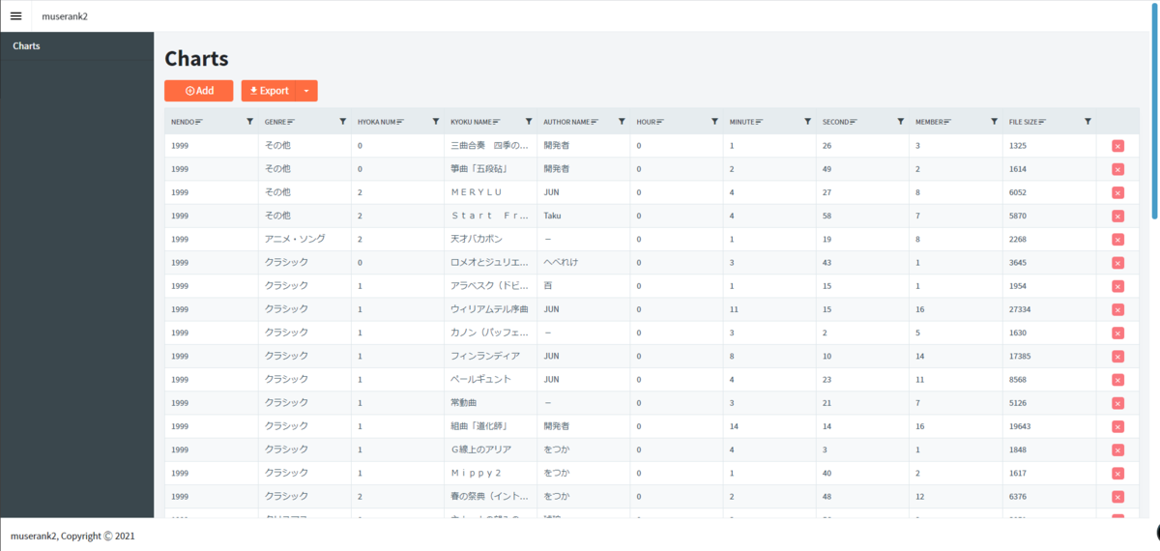1160x551 pixels.
Task: Open filter for MINUTE column
Action: click(808, 122)
